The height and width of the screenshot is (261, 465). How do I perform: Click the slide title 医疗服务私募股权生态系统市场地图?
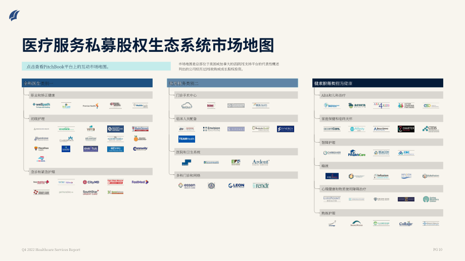[148, 45]
